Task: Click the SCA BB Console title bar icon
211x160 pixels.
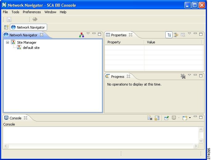Action: click(x=4, y=5)
